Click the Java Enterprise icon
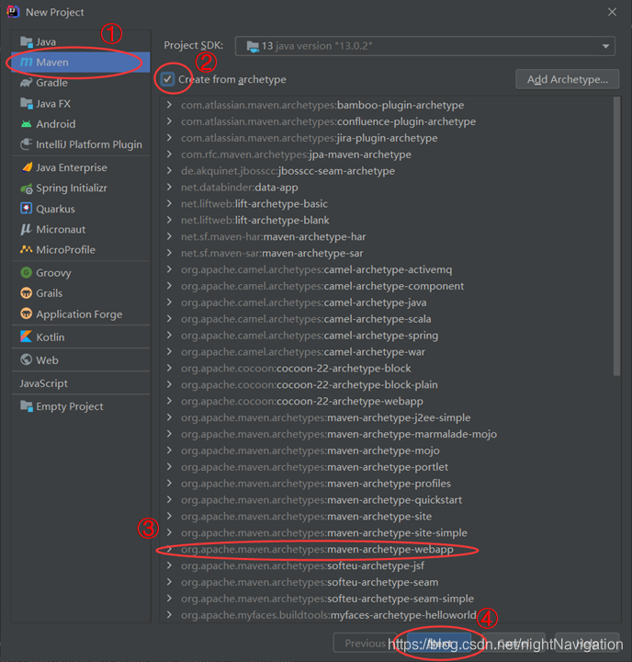 coord(27,167)
